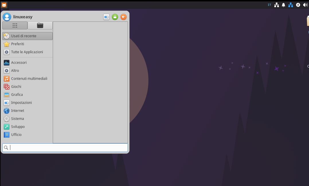
Task: Click the linuxeasy user avatar
Action: [7, 17]
